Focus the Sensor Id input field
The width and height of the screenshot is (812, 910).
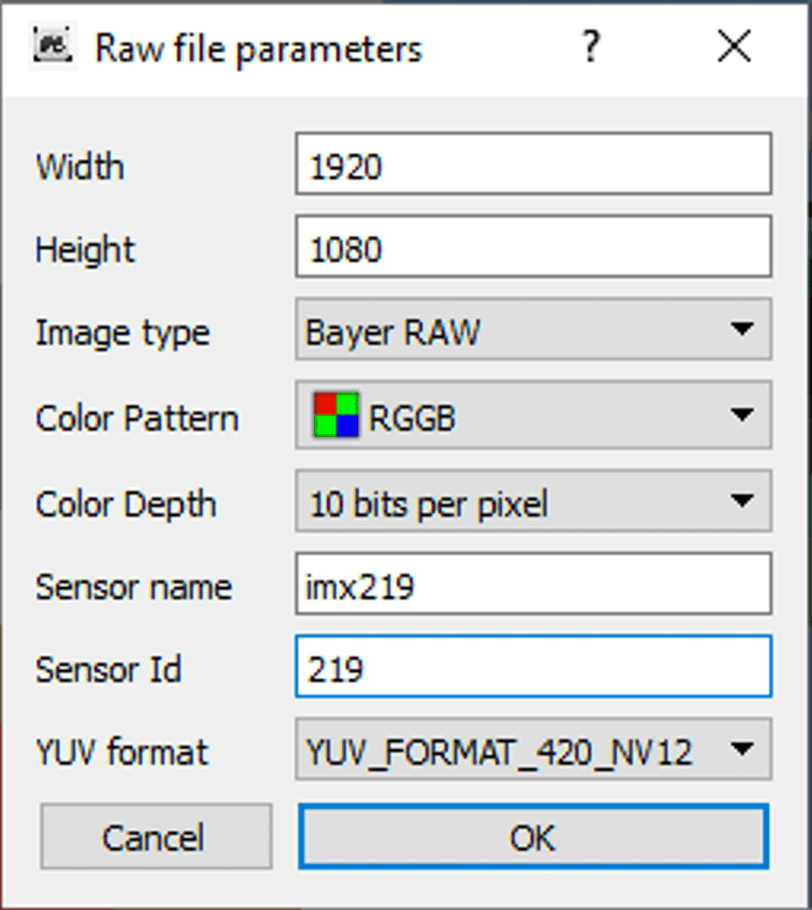(x=532, y=667)
